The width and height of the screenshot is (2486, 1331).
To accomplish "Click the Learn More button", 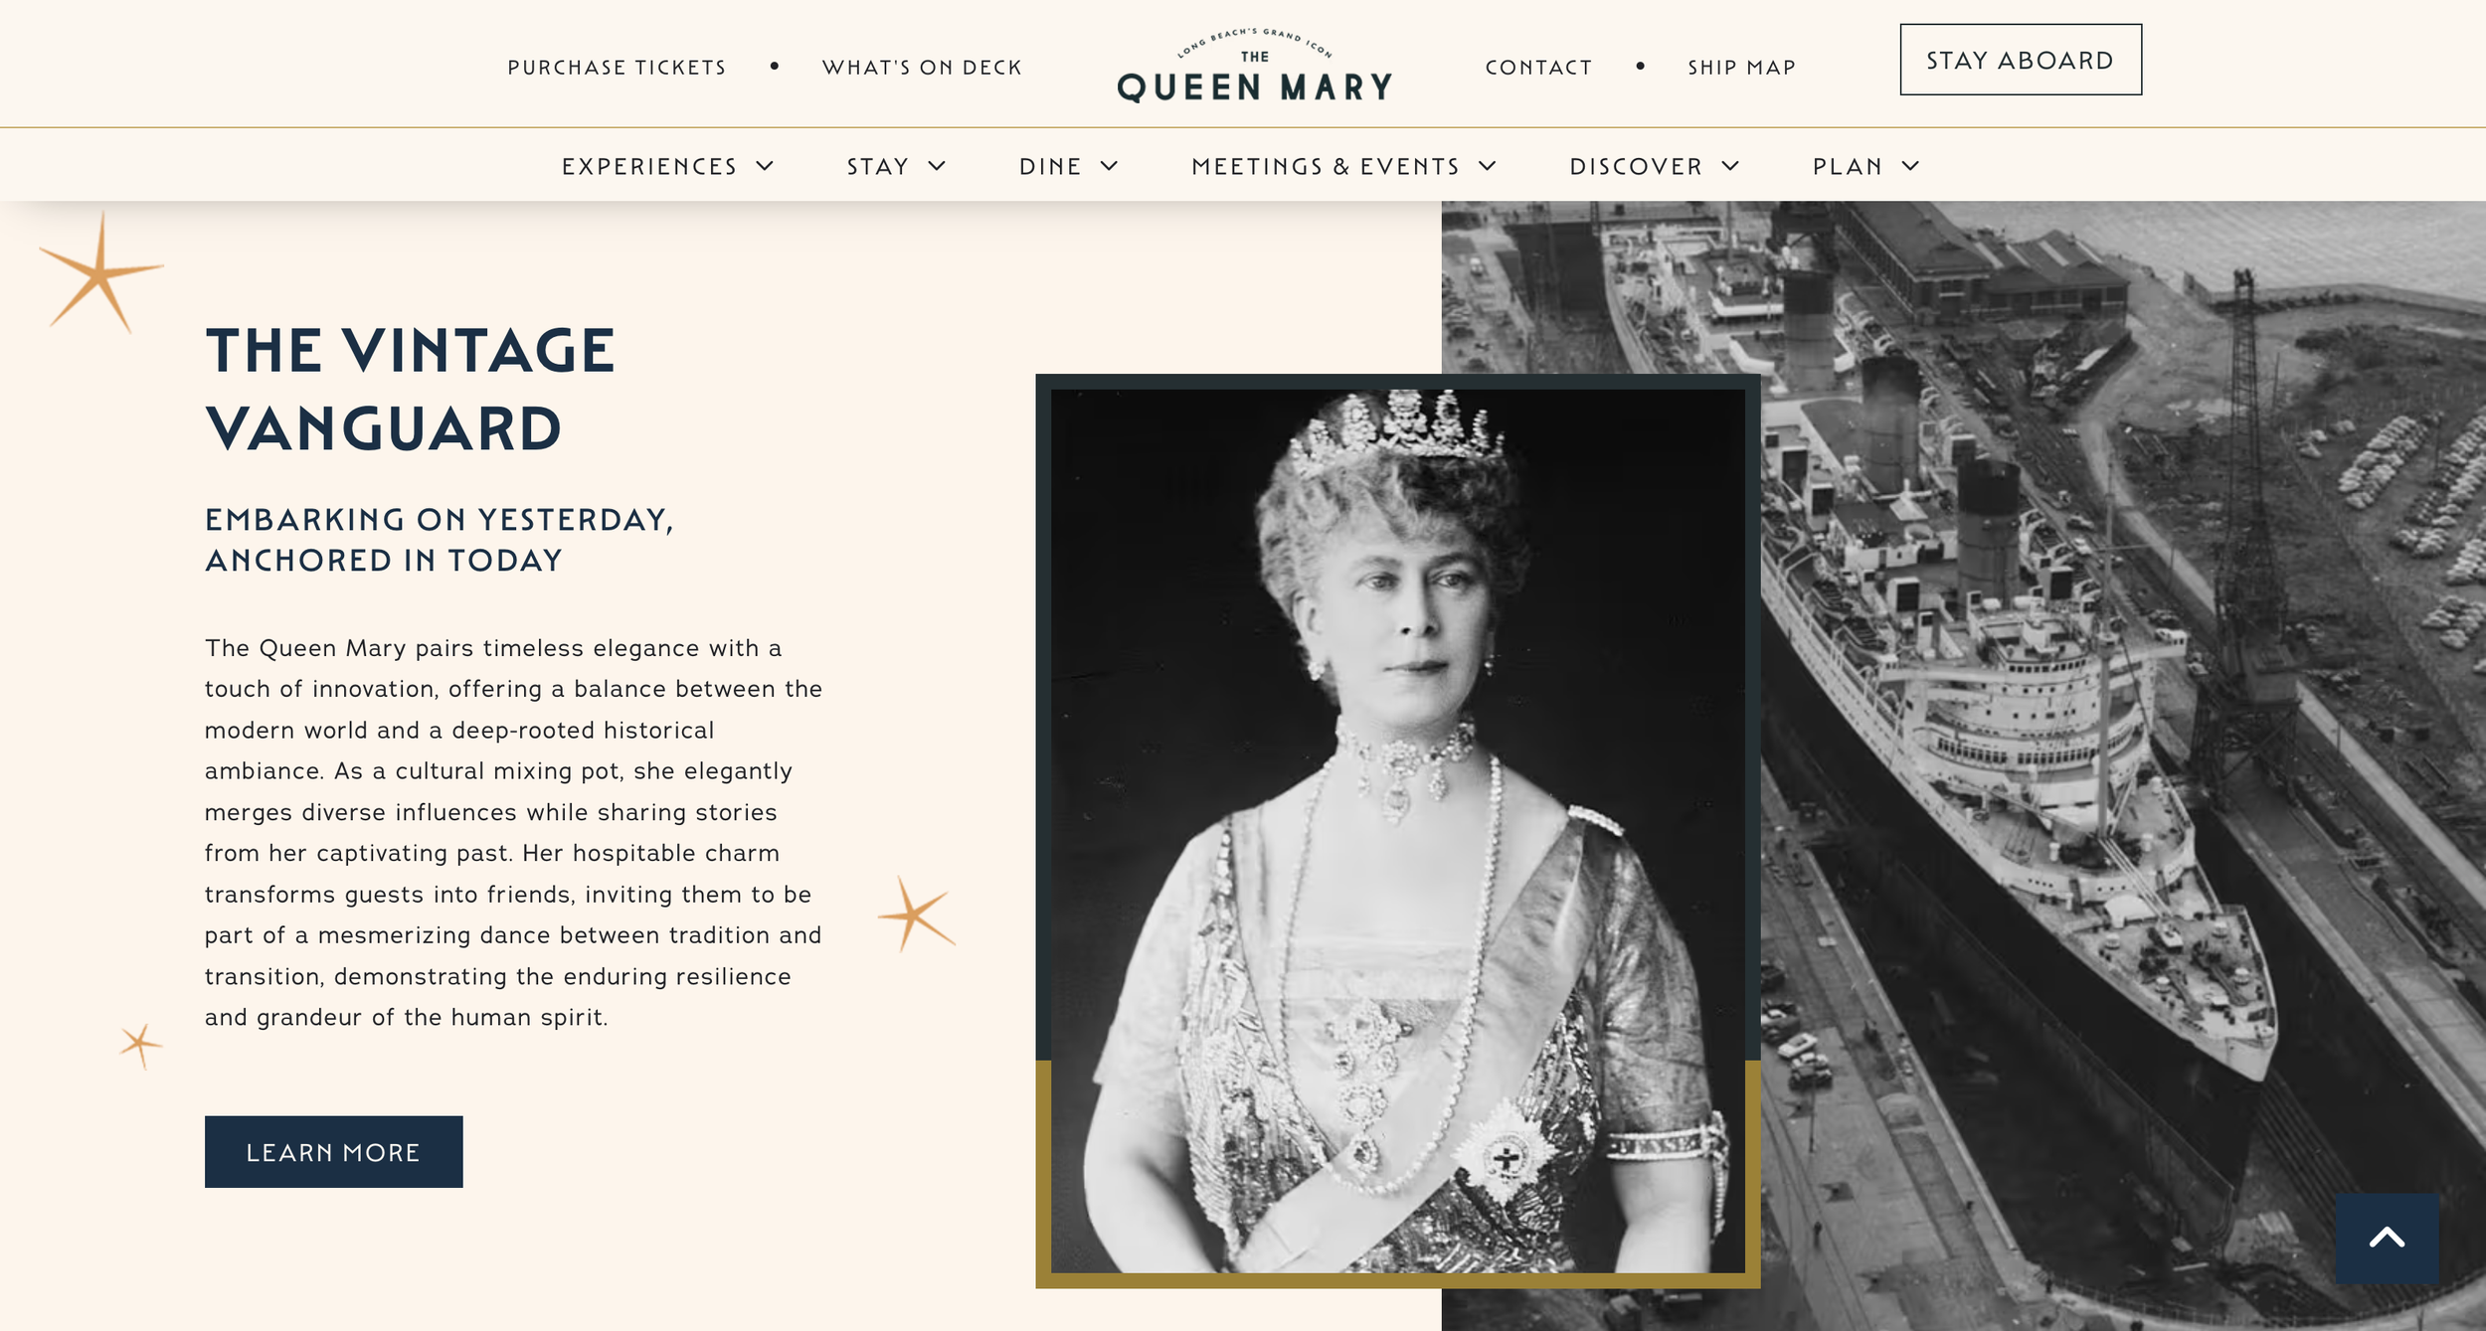I will pyautogui.click(x=334, y=1151).
